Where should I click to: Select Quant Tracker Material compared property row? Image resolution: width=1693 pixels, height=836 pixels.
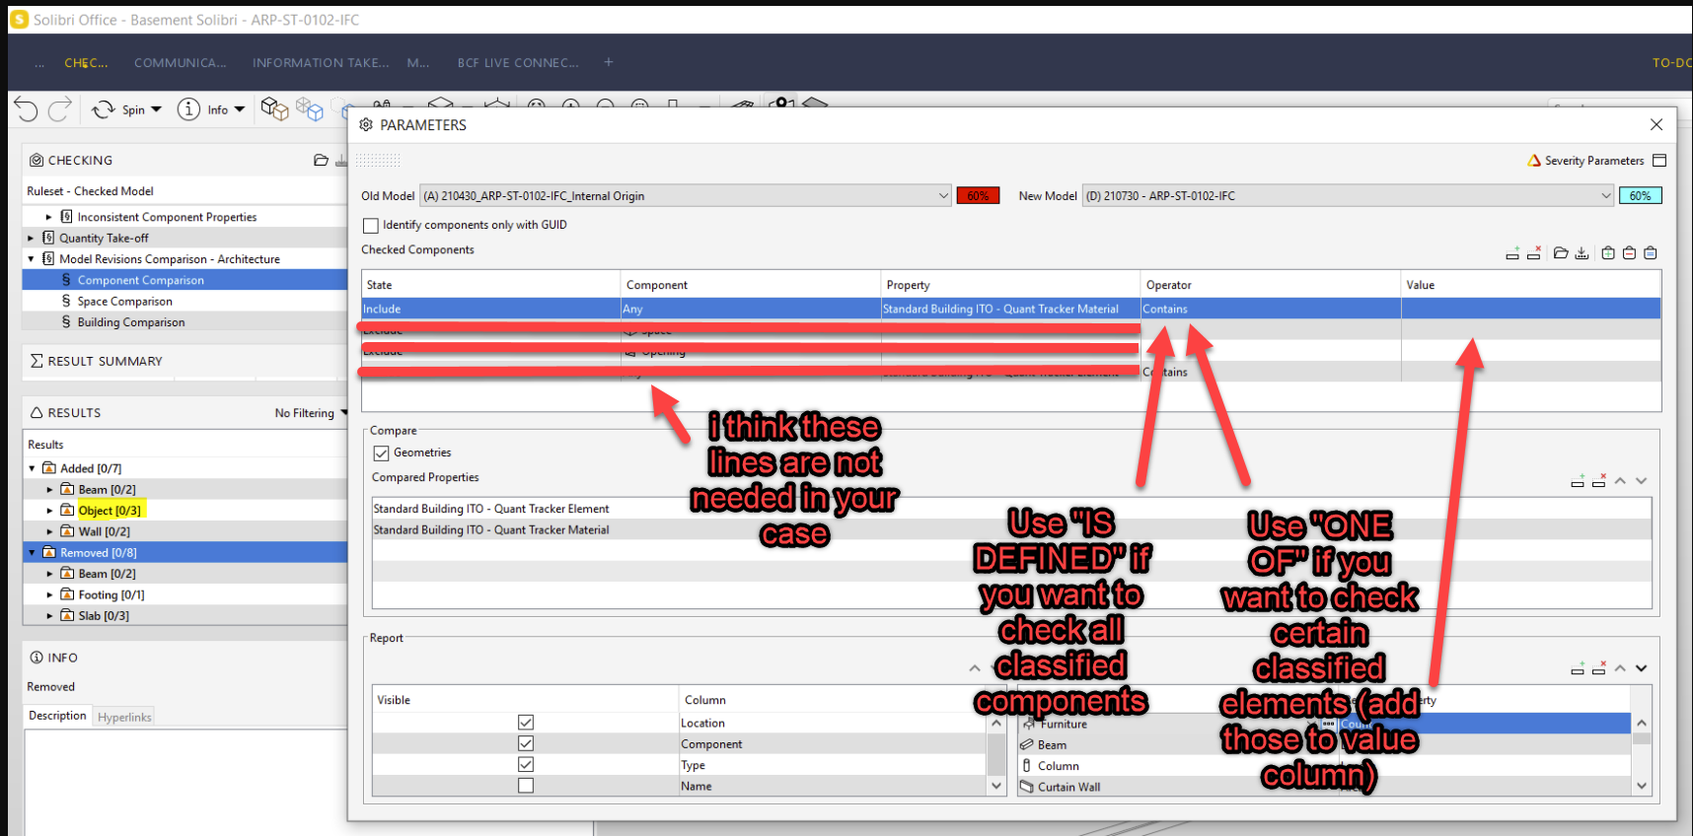click(1011, 530)
